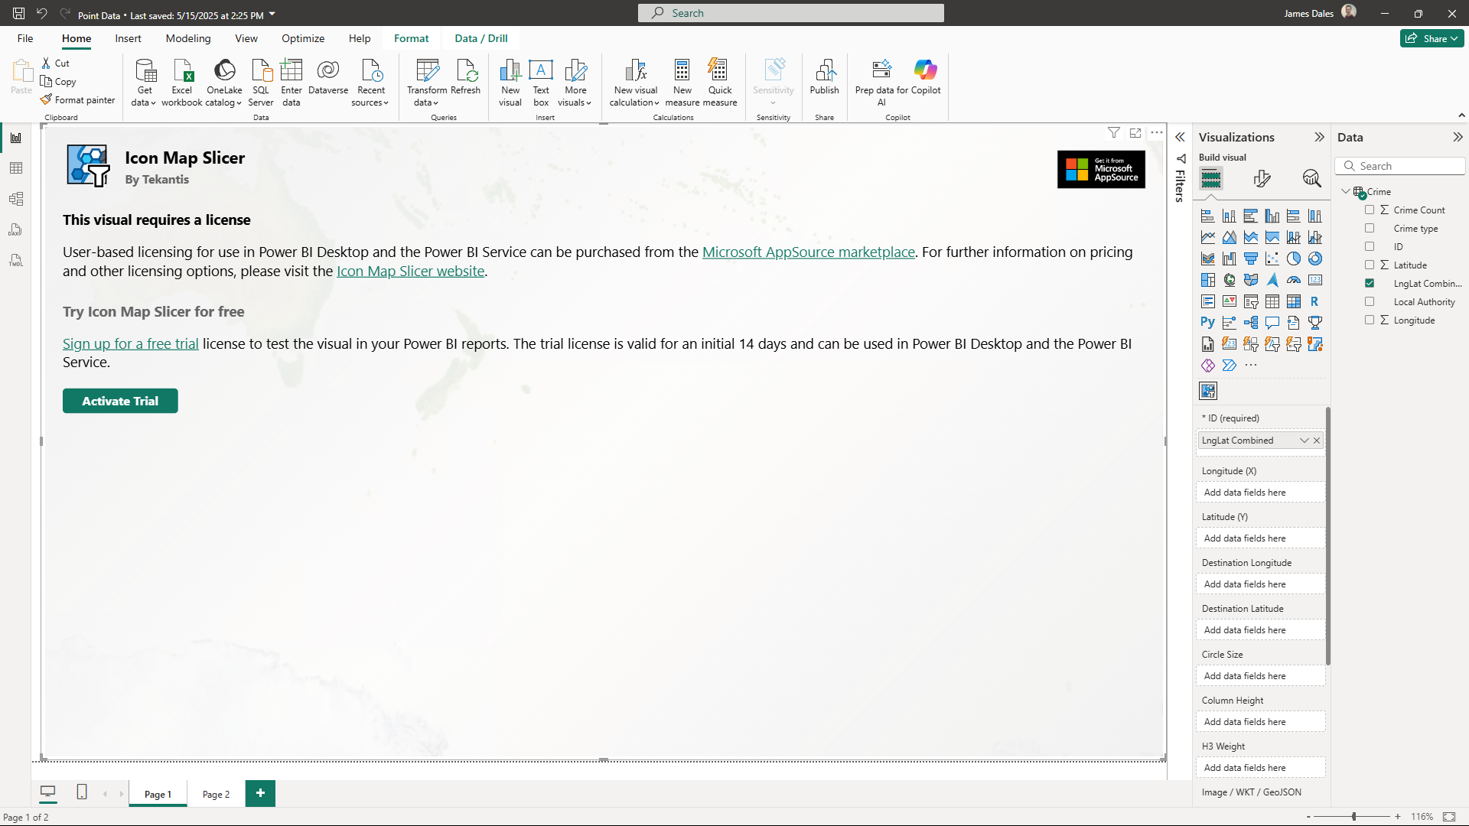Screen dimensions: 1469x826
Task: Open the LngLat Combined field dropdown chevron
Action: [x=1304, y=441]
